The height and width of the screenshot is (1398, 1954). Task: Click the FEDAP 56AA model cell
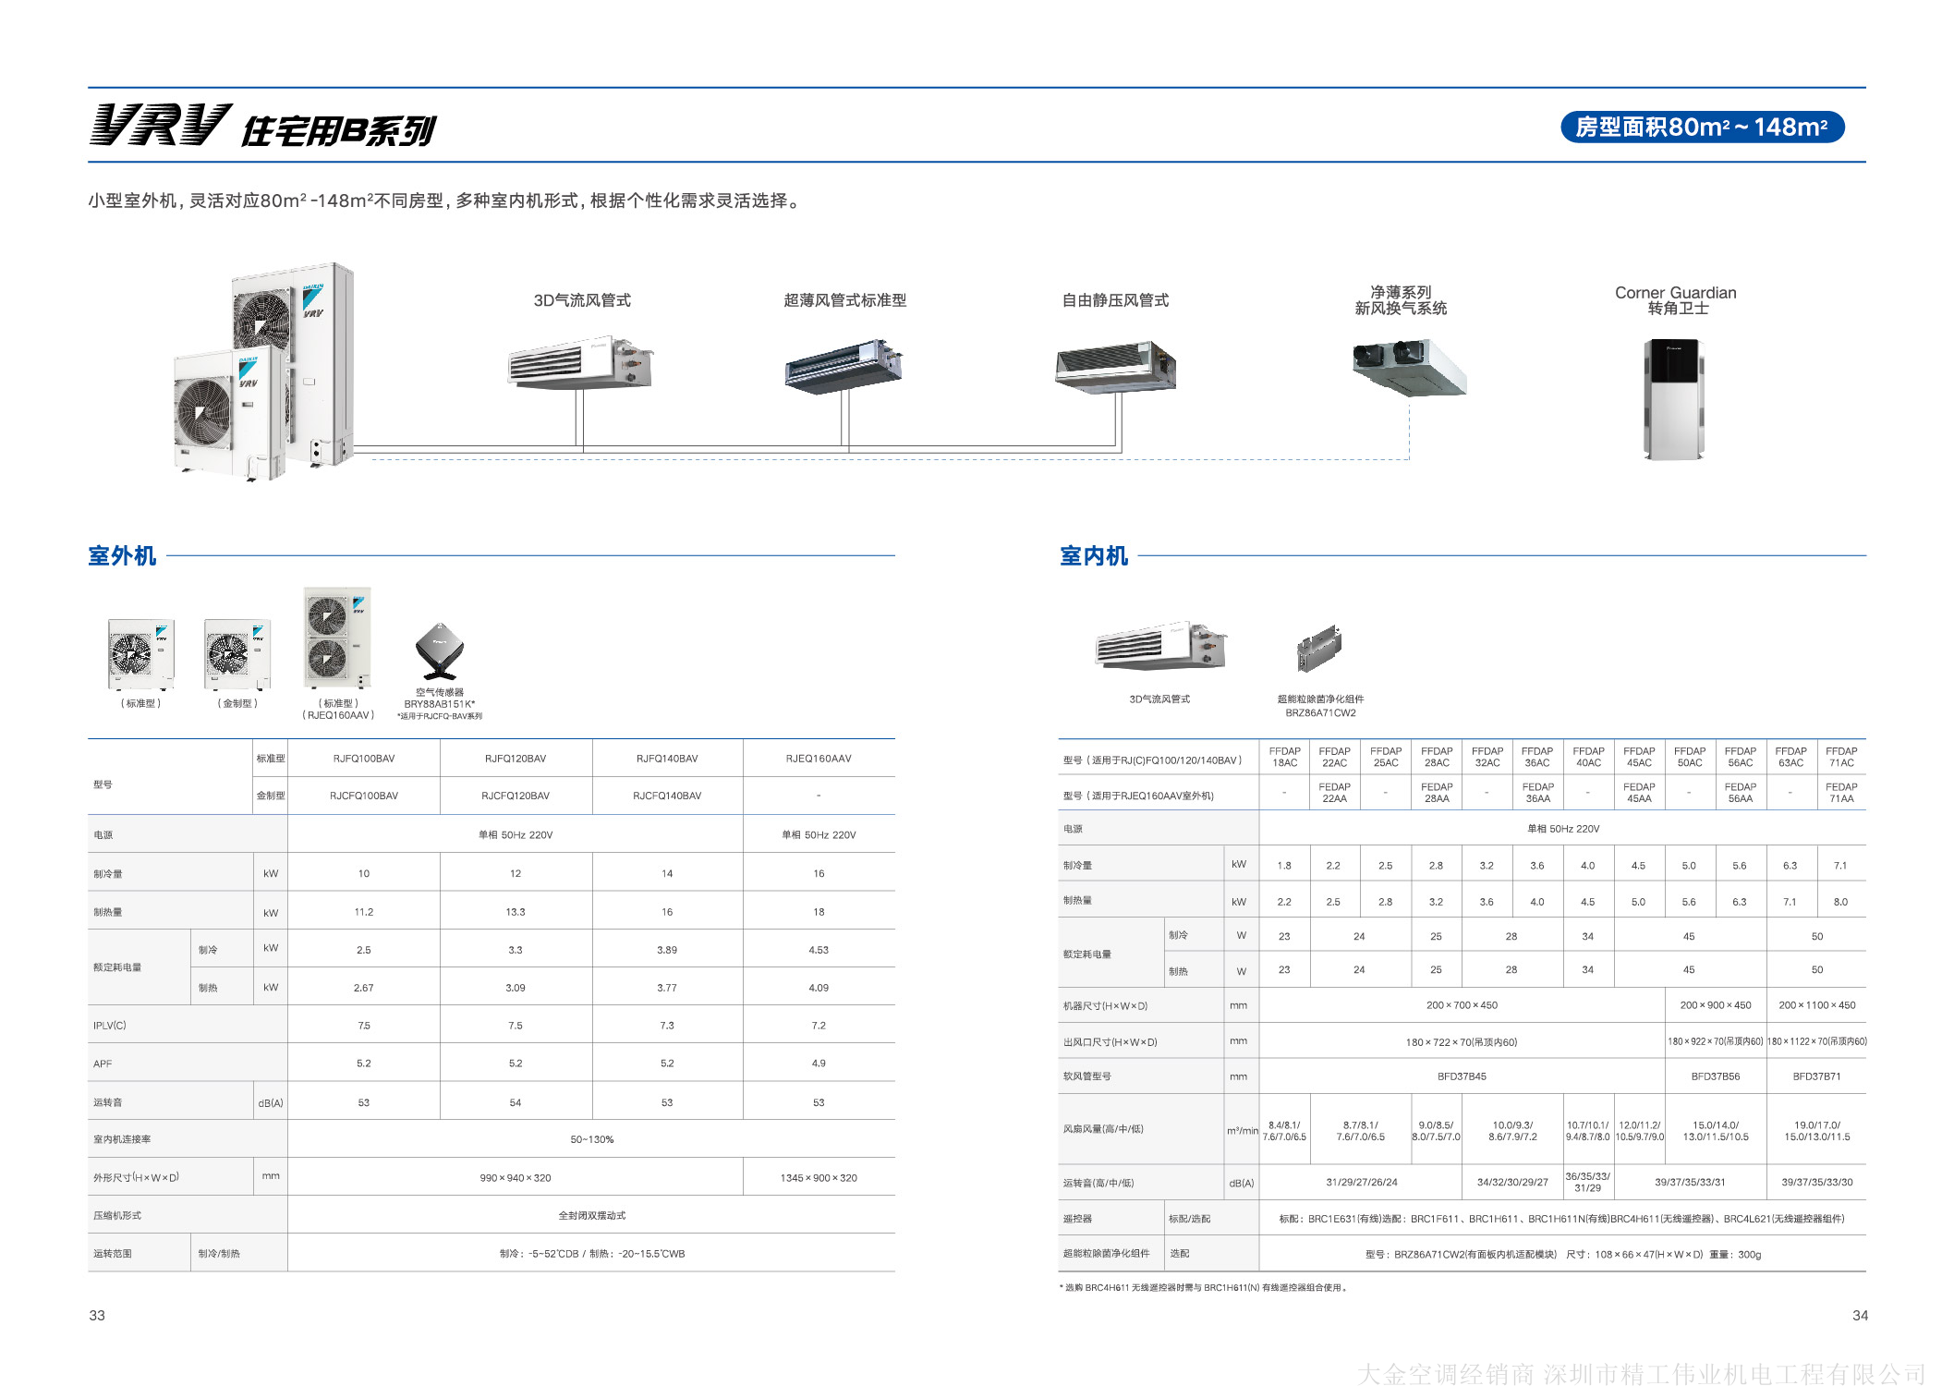click(1740, 793)
